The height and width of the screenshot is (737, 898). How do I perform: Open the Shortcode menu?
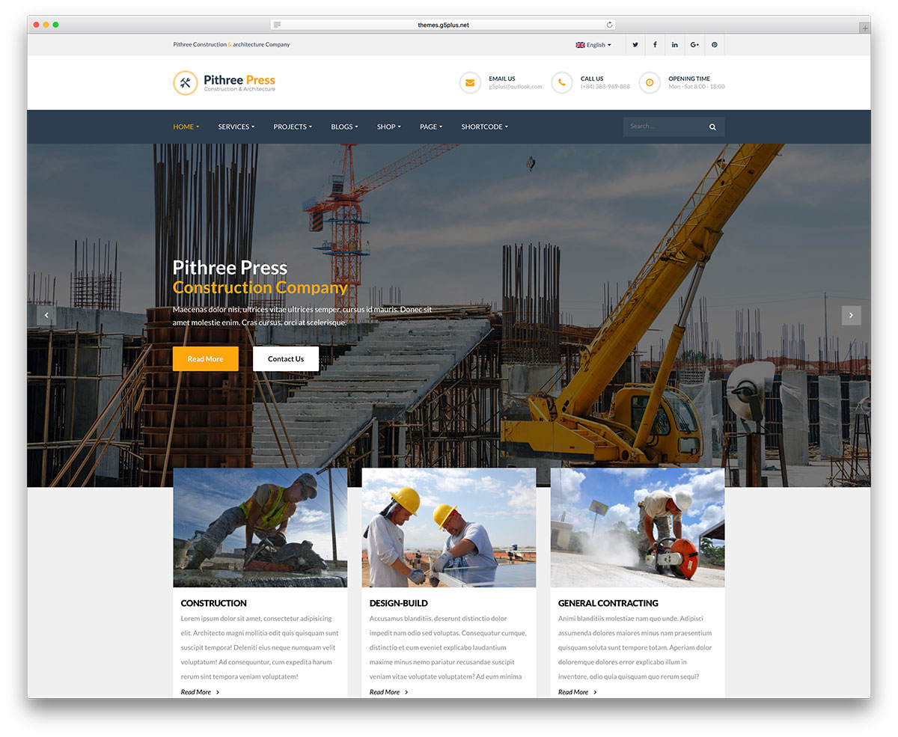484,127
